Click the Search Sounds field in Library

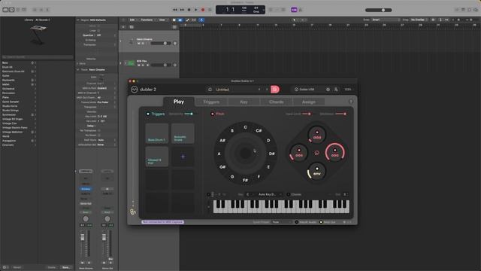(x=38, y=57)
